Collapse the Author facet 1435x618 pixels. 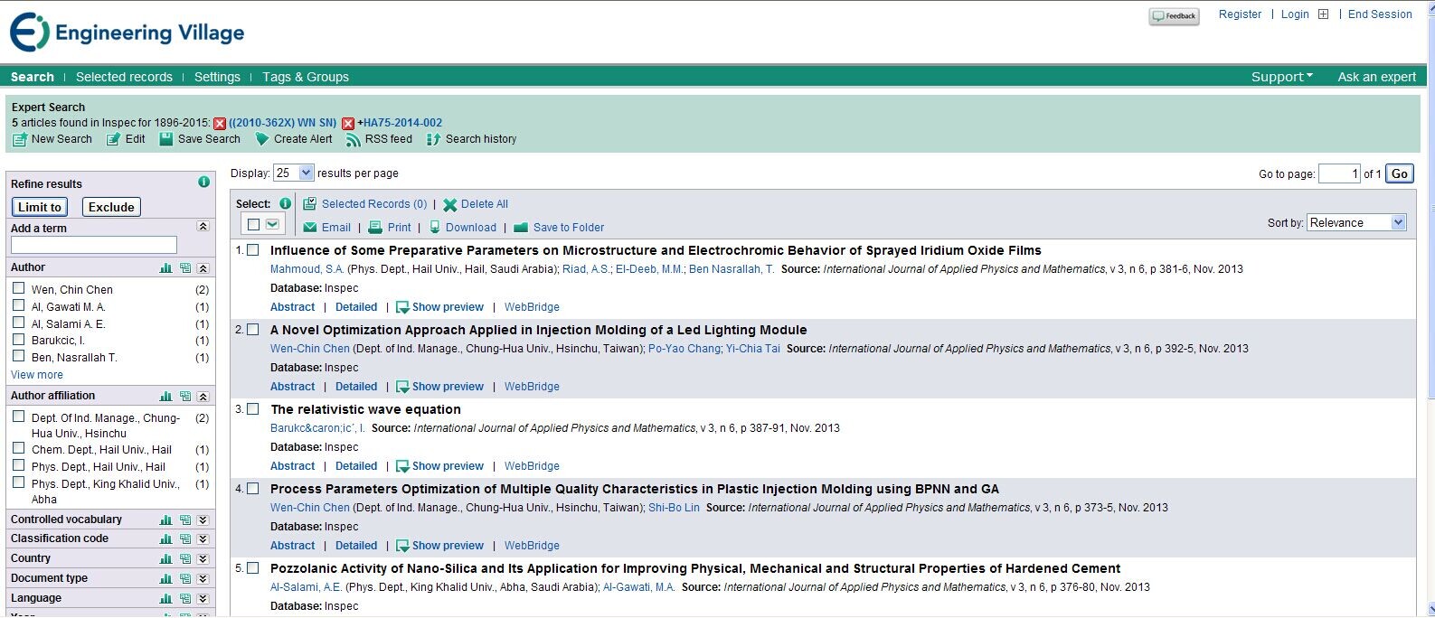[203, 268]
